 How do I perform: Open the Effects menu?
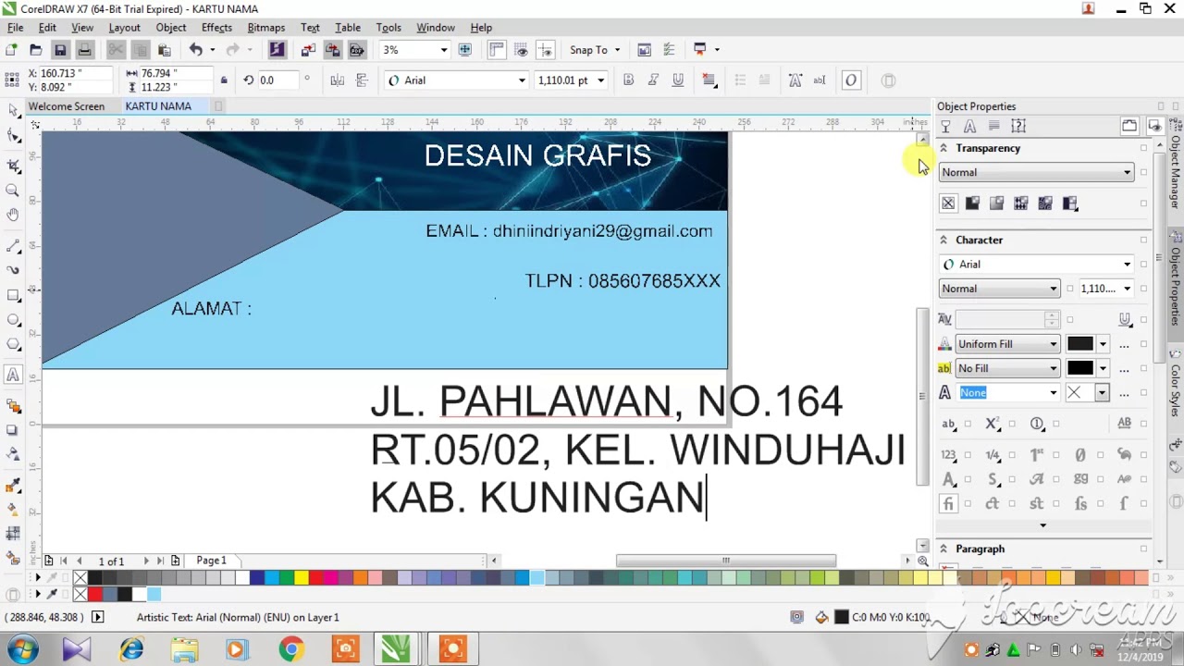click(216, 28)
